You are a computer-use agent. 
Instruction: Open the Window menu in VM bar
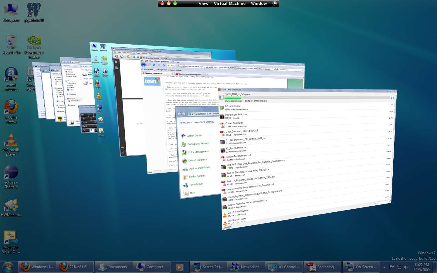(259, 3)
